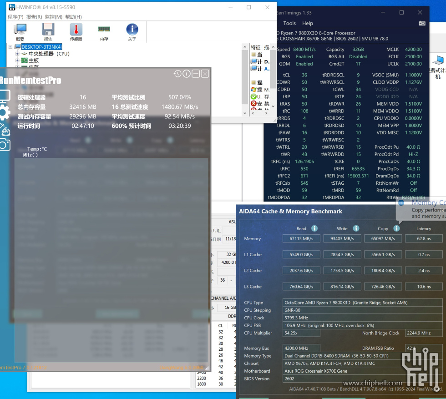Open the 监控(M) menu in HWiNFO

click(54, 17)
